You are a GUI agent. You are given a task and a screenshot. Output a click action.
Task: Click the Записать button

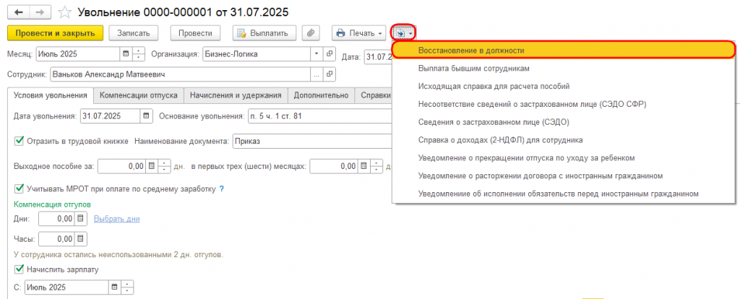coord(134,33)
